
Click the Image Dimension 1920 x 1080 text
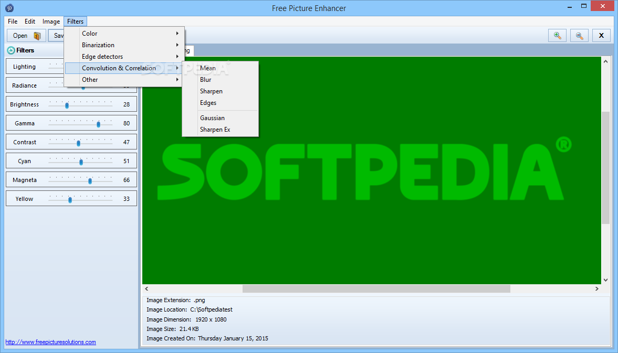(x=186, y=319)
